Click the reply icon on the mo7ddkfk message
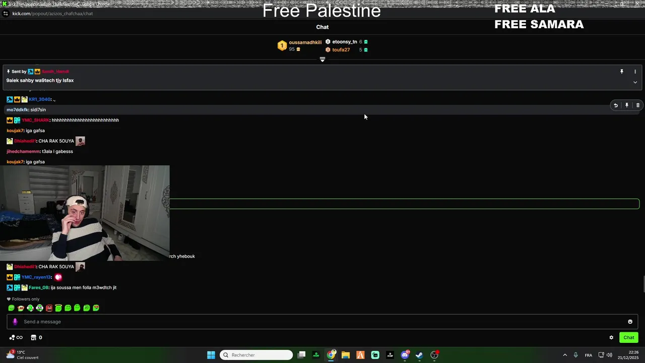The width and height of the screenshot is (645, 363). [x=615, y=105]
